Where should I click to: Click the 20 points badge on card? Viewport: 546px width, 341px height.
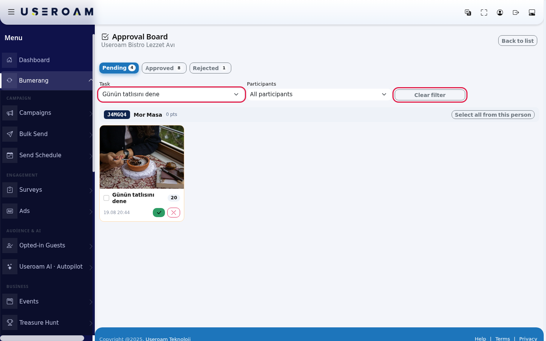(x=174, y=198)
